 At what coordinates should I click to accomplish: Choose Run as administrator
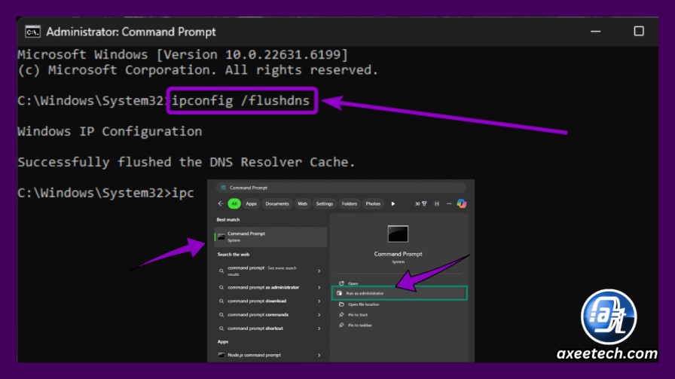pos(399,293)
